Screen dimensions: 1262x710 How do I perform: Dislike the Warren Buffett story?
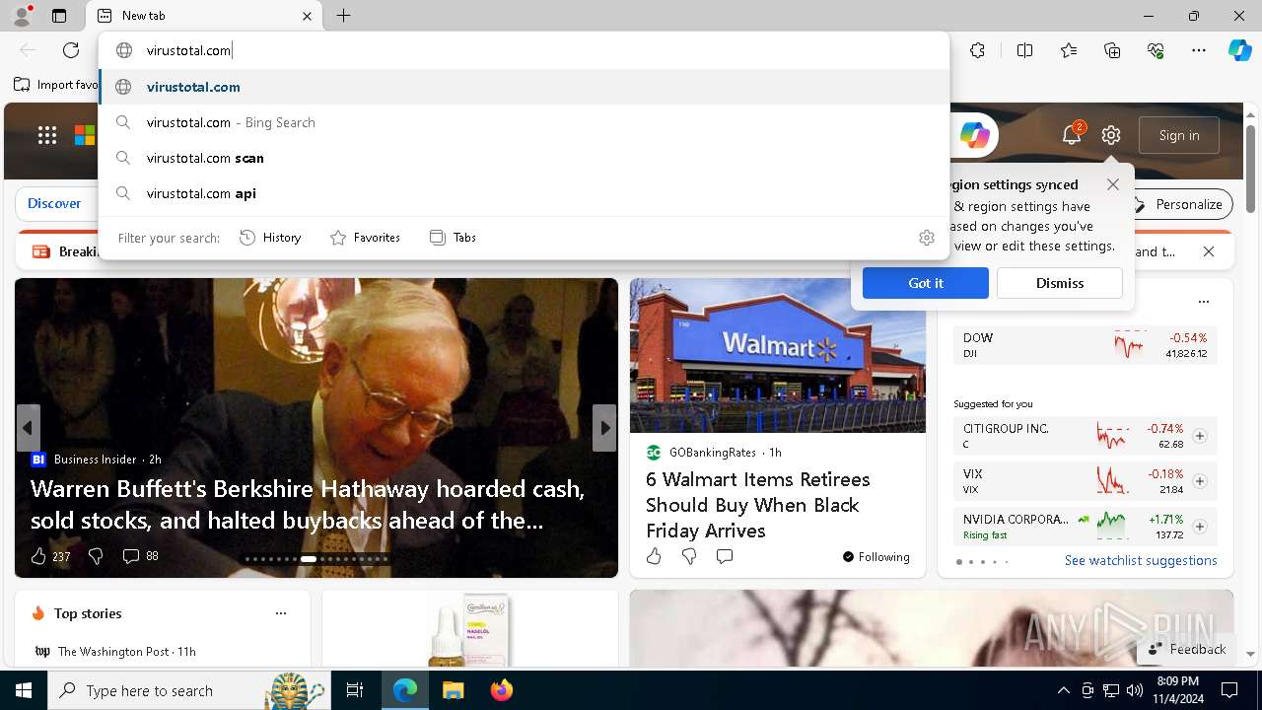tap(96, 556)
